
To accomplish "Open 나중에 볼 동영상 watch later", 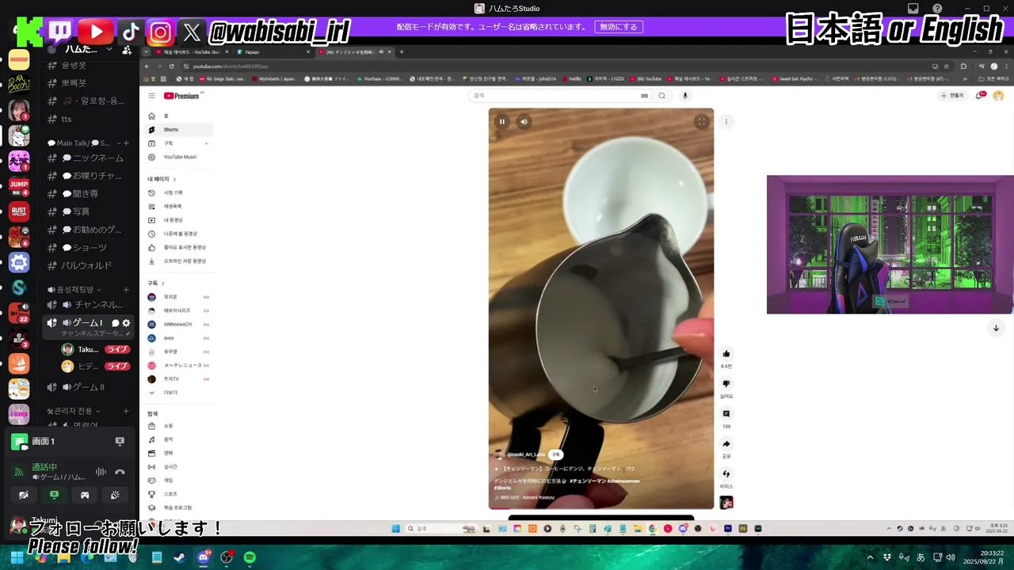I will pos(180,234).
